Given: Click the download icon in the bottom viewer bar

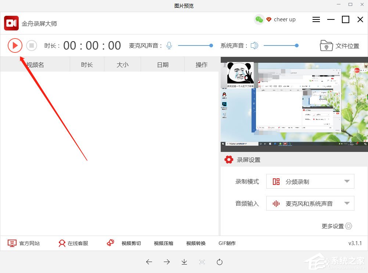Looking at the screenshot, I should pos(184,262).
